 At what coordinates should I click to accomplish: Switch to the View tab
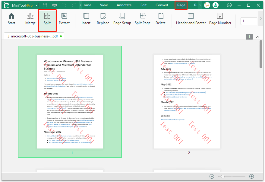click(x=104, y=5)
